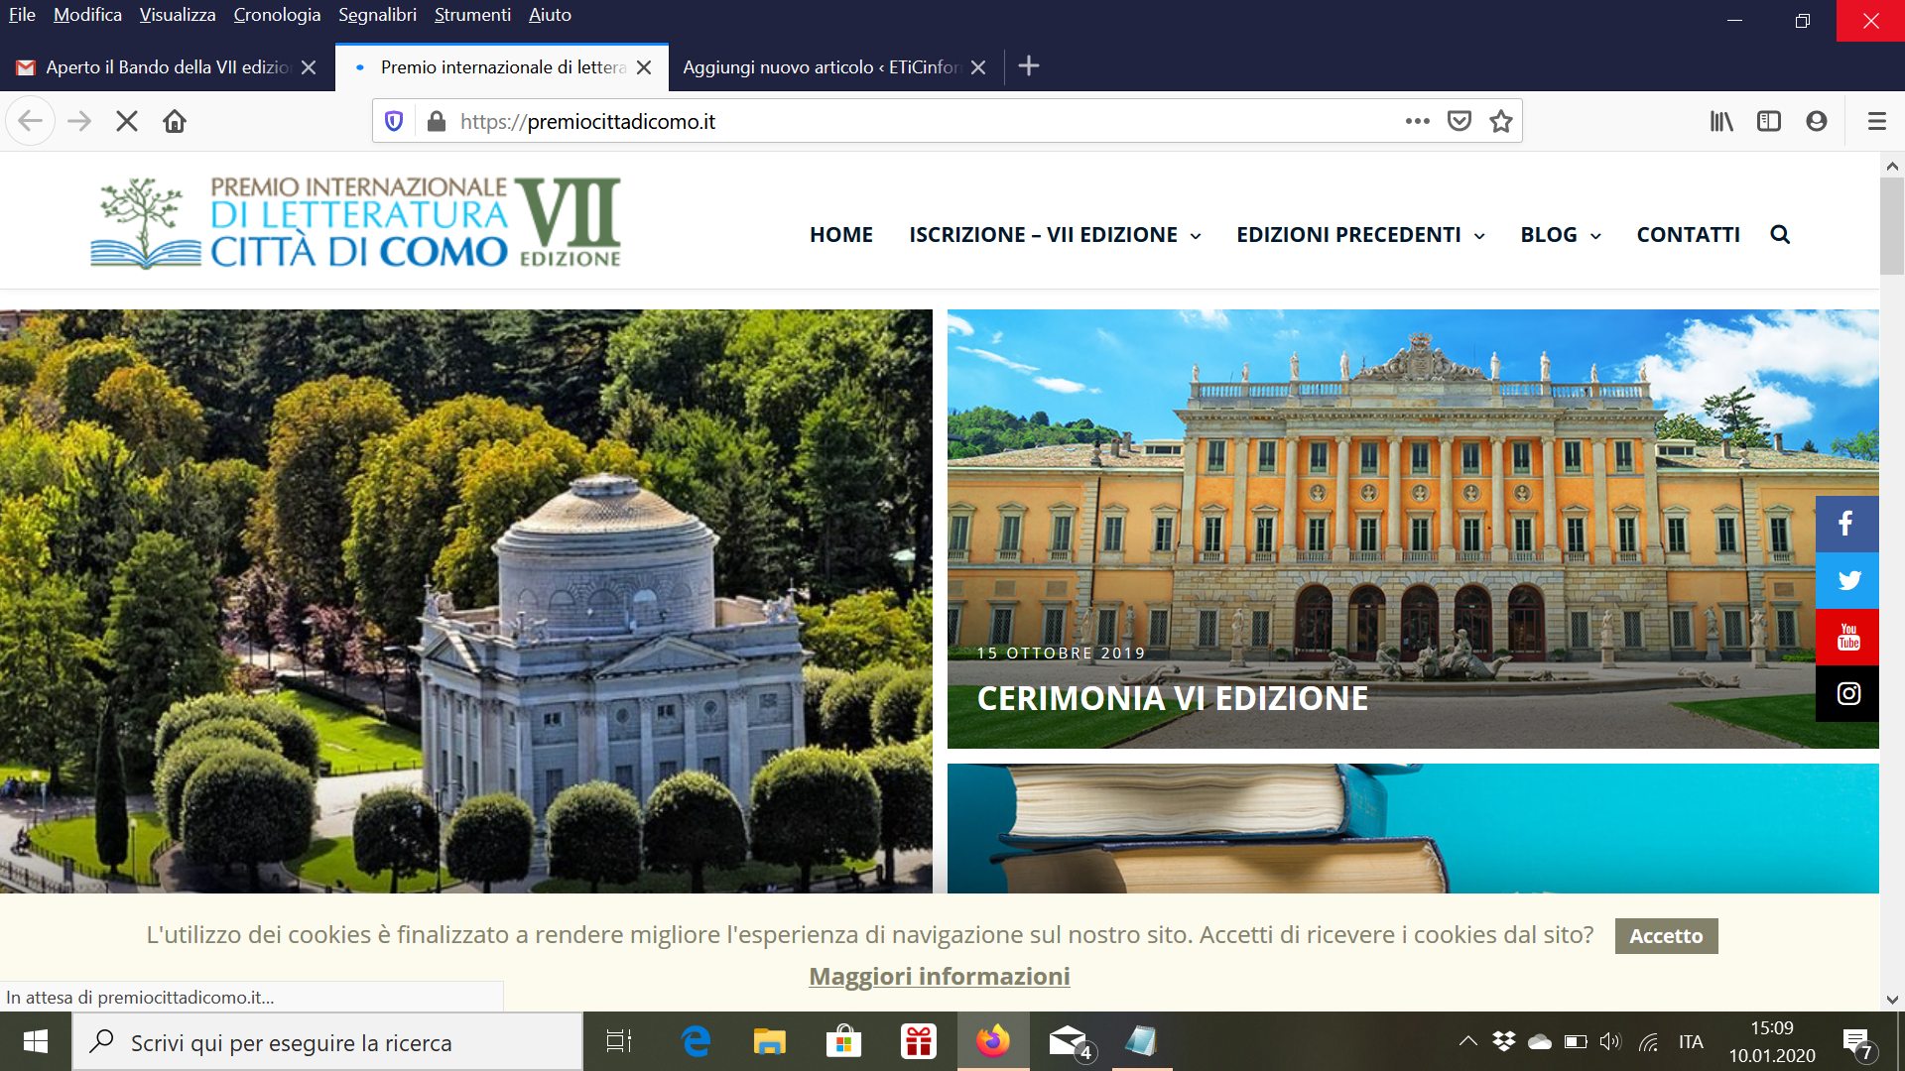Open the temple photo article thumbnail
Viewport: 1905px width, 1071px height.
point(466,601)
